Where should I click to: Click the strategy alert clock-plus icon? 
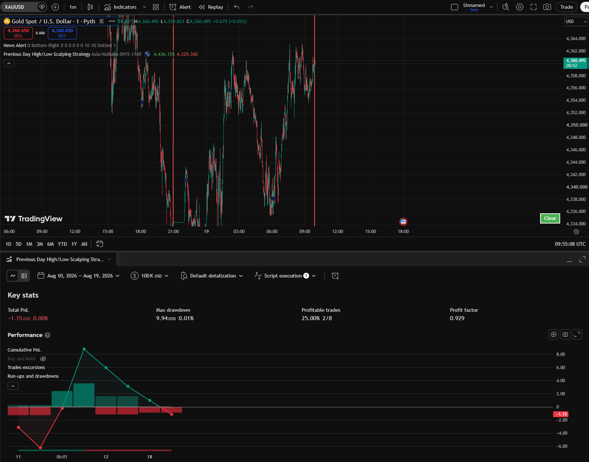tap(335, 276)
